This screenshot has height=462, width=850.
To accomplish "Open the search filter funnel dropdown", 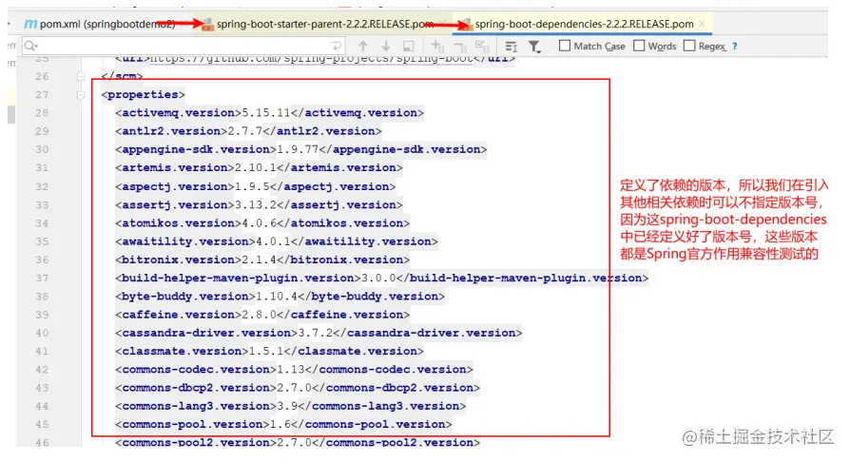I will pos(535,47).
